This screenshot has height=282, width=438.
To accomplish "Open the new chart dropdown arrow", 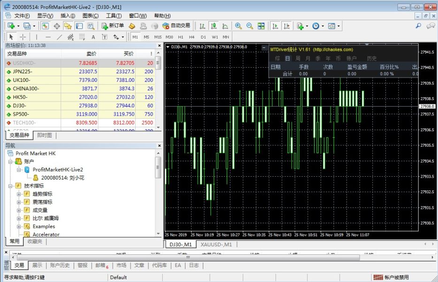I will (x=18, y=26).
